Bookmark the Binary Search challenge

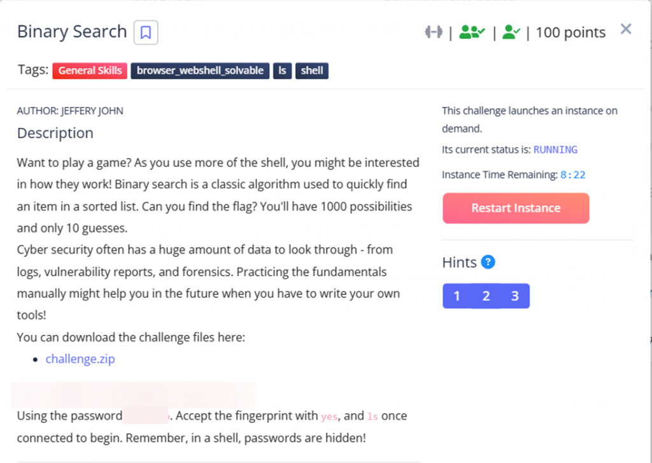(x=146, y=32)
